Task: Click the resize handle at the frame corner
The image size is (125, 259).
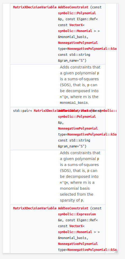Action: tap(116, 251)
